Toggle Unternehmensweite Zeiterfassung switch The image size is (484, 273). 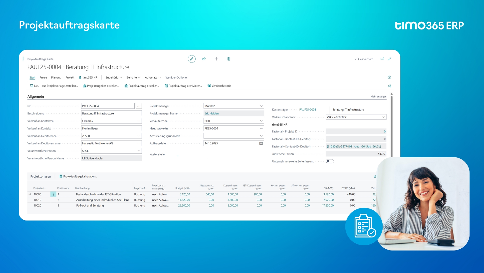coord(330,161)
